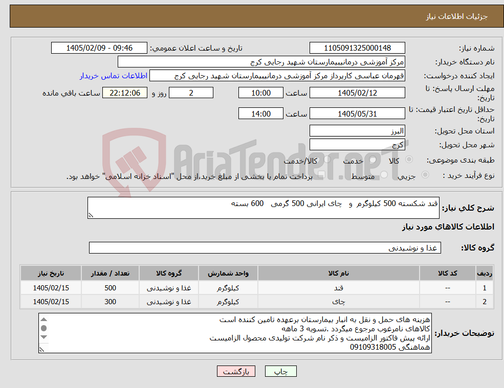The width and height of the screenshot is (504, 388).
Task: Click the تعداد / مقدار column header
Action: pos(110,273)
